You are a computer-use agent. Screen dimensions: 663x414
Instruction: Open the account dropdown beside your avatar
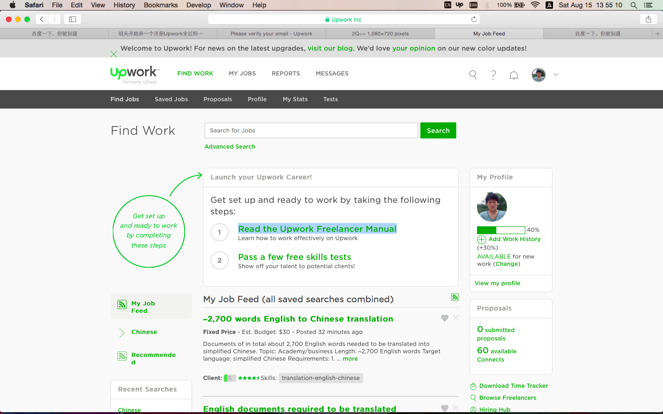point(556,74)
